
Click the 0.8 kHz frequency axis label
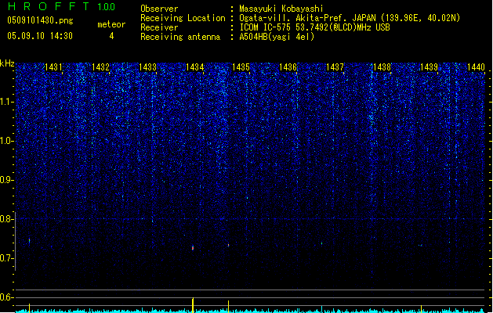6,219
